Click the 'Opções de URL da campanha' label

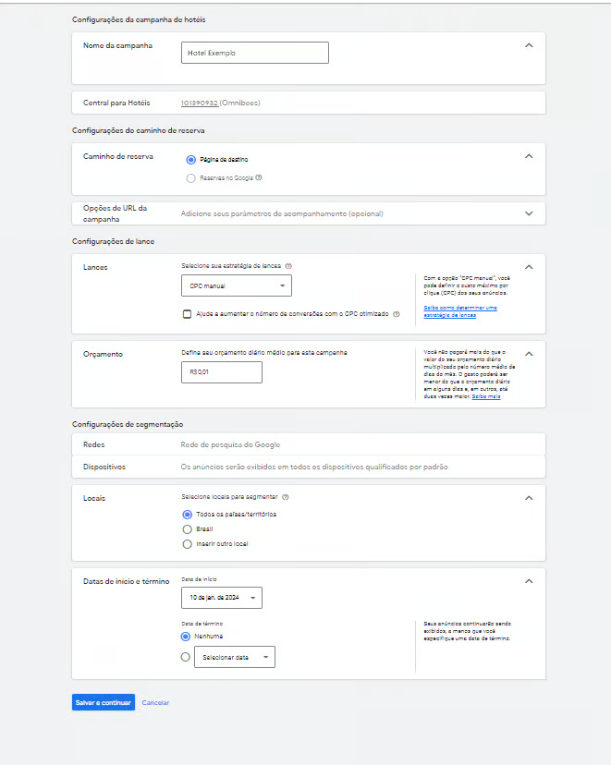pos(116,213)
